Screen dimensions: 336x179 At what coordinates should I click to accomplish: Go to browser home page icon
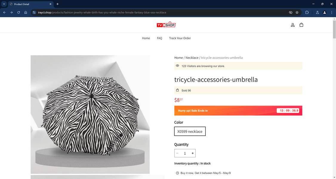click(26, 12)
